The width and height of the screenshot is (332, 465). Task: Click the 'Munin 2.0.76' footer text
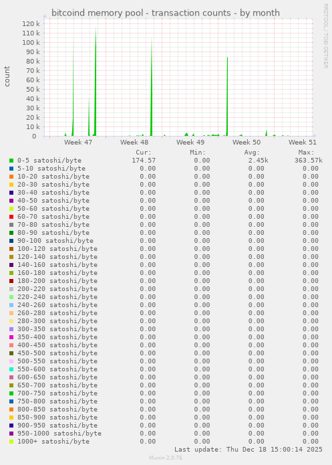[166, 458]
